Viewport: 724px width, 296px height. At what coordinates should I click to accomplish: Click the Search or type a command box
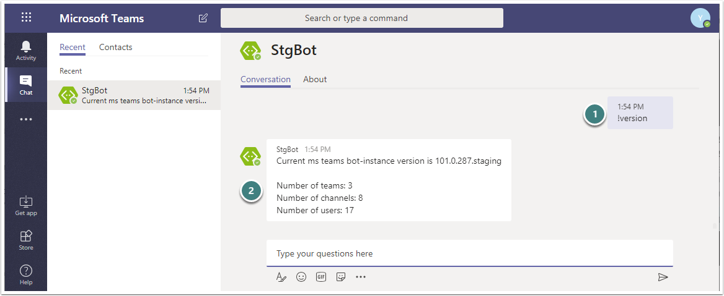coord(361,18)
